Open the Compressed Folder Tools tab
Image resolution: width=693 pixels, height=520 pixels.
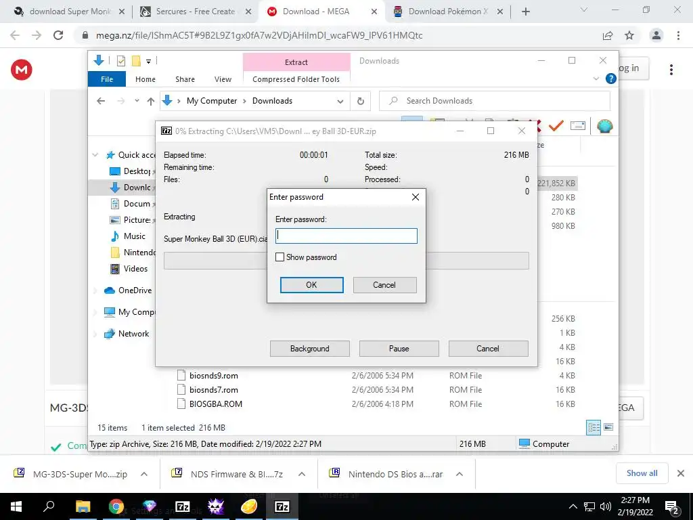tap(296, 79)
